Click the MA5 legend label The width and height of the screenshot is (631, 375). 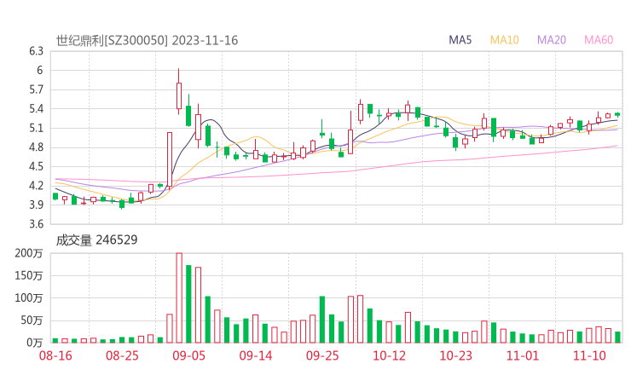460,40
